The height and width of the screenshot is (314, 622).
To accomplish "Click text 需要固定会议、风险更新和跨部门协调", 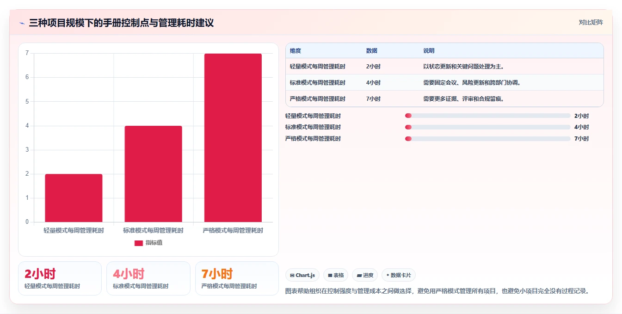I will pos(472,83).
